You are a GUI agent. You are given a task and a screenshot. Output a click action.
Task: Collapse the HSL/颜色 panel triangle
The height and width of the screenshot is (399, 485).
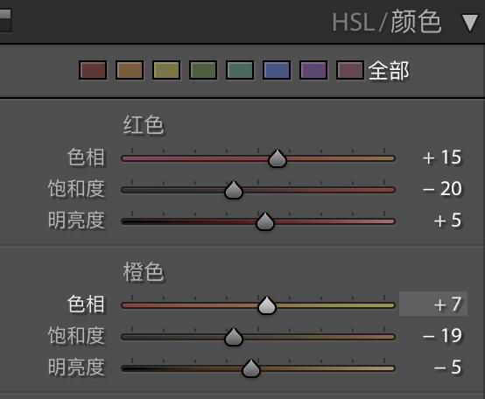click(x=469, y=23)
